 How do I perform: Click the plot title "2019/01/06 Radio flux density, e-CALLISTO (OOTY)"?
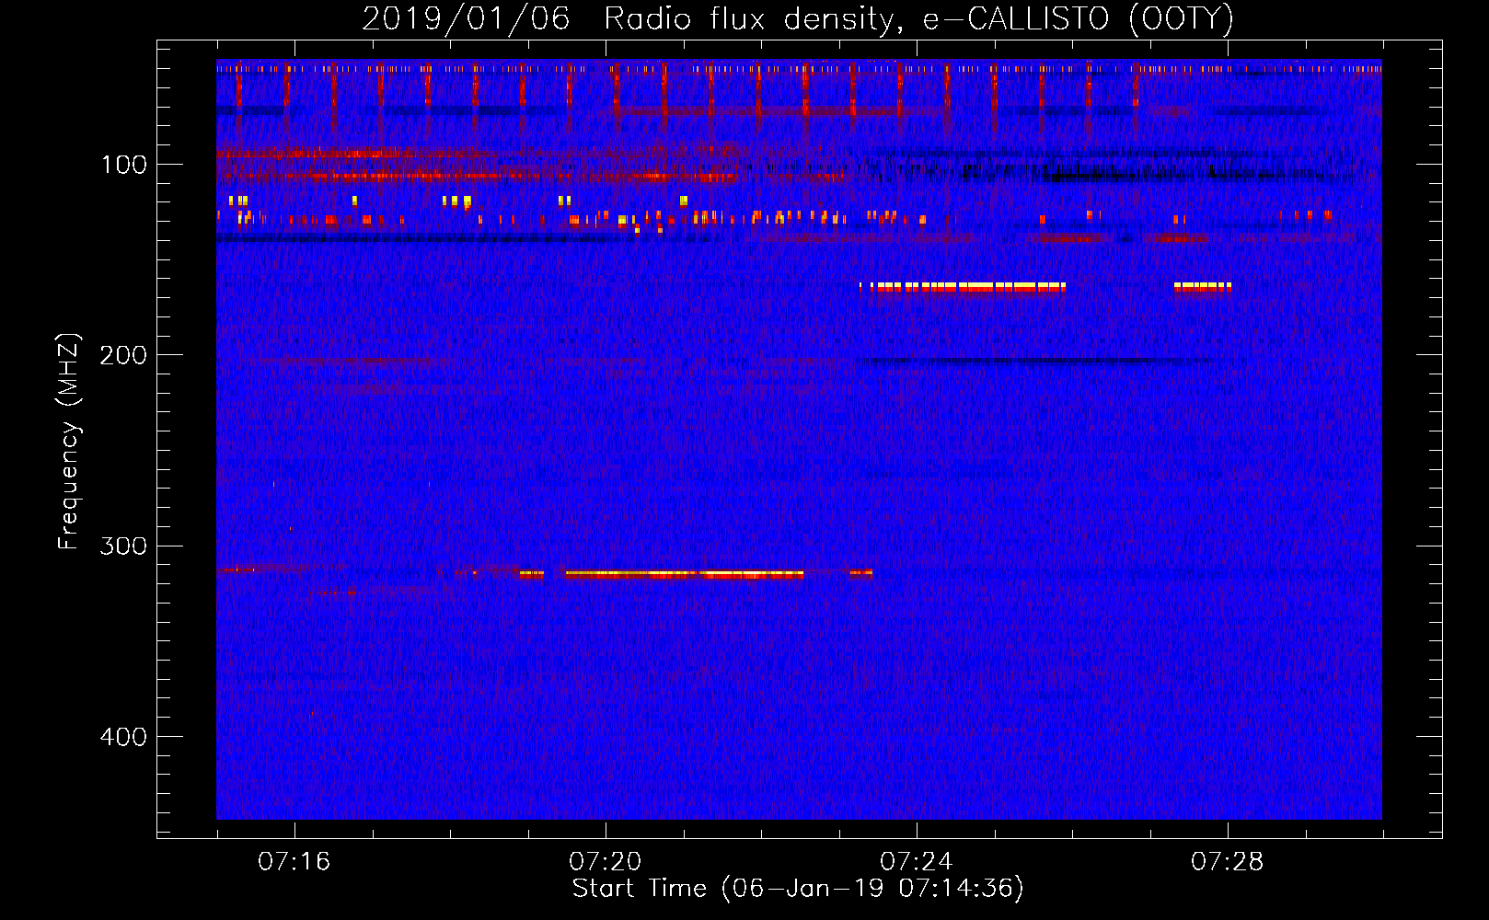798,18
